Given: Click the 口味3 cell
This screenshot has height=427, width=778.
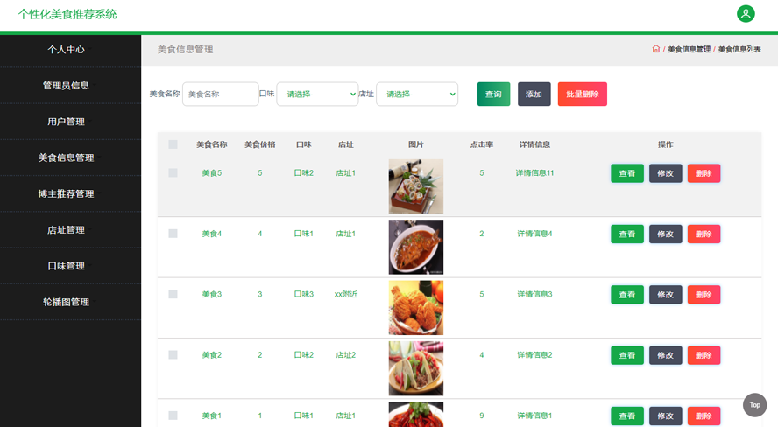Looking at the screenshot, I should tap(304, 294).
